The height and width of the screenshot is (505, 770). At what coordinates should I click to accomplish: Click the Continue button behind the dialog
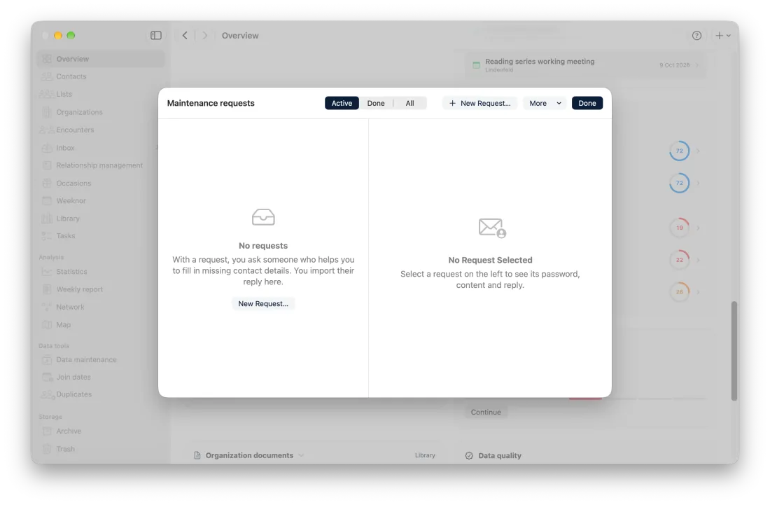click(x=486, y=412)
